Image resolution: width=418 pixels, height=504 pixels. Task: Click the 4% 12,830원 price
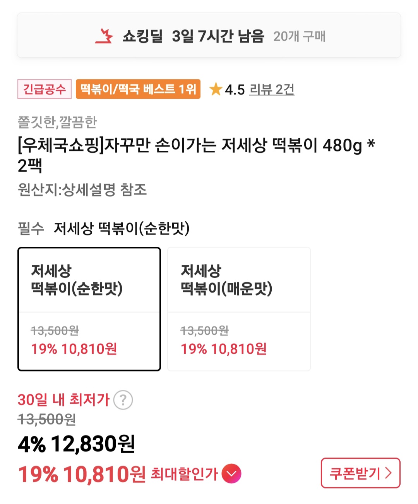coord(76,444)
